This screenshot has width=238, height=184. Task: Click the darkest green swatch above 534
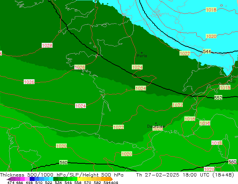[56, 179]
